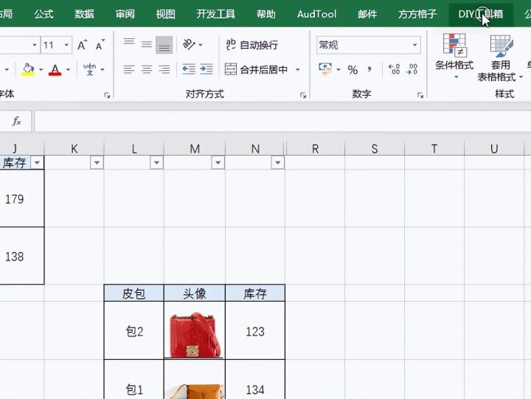This screenshot has width=531, height=399.
Task: Open 对齐方式 dialog launcher
Action: point(303,95)
